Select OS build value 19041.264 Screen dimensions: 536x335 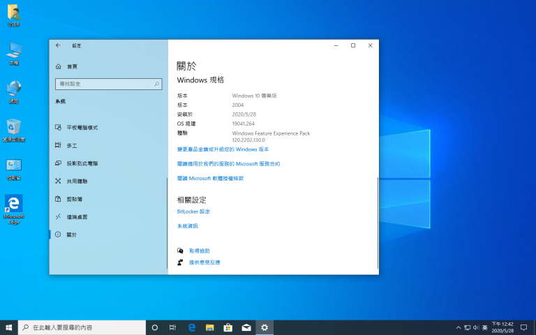[243, 124]
